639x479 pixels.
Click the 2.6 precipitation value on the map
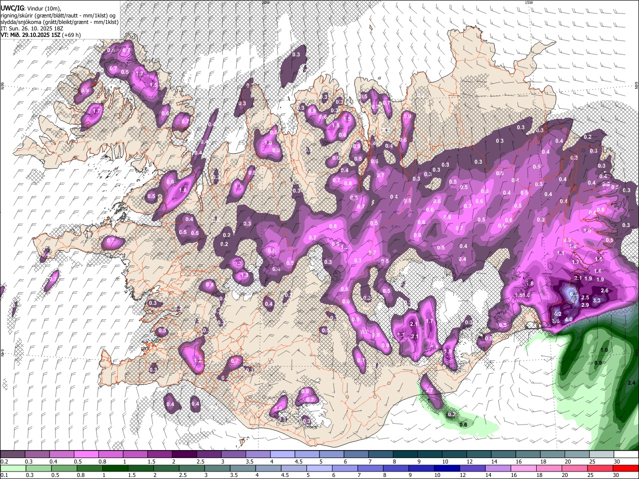[x=605, y=290]
